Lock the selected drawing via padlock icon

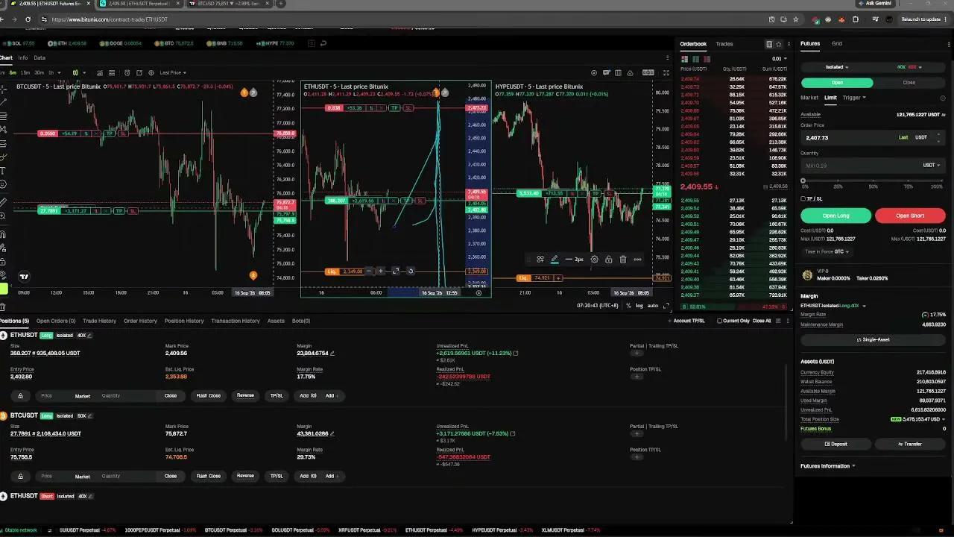[x=609, y=260]
